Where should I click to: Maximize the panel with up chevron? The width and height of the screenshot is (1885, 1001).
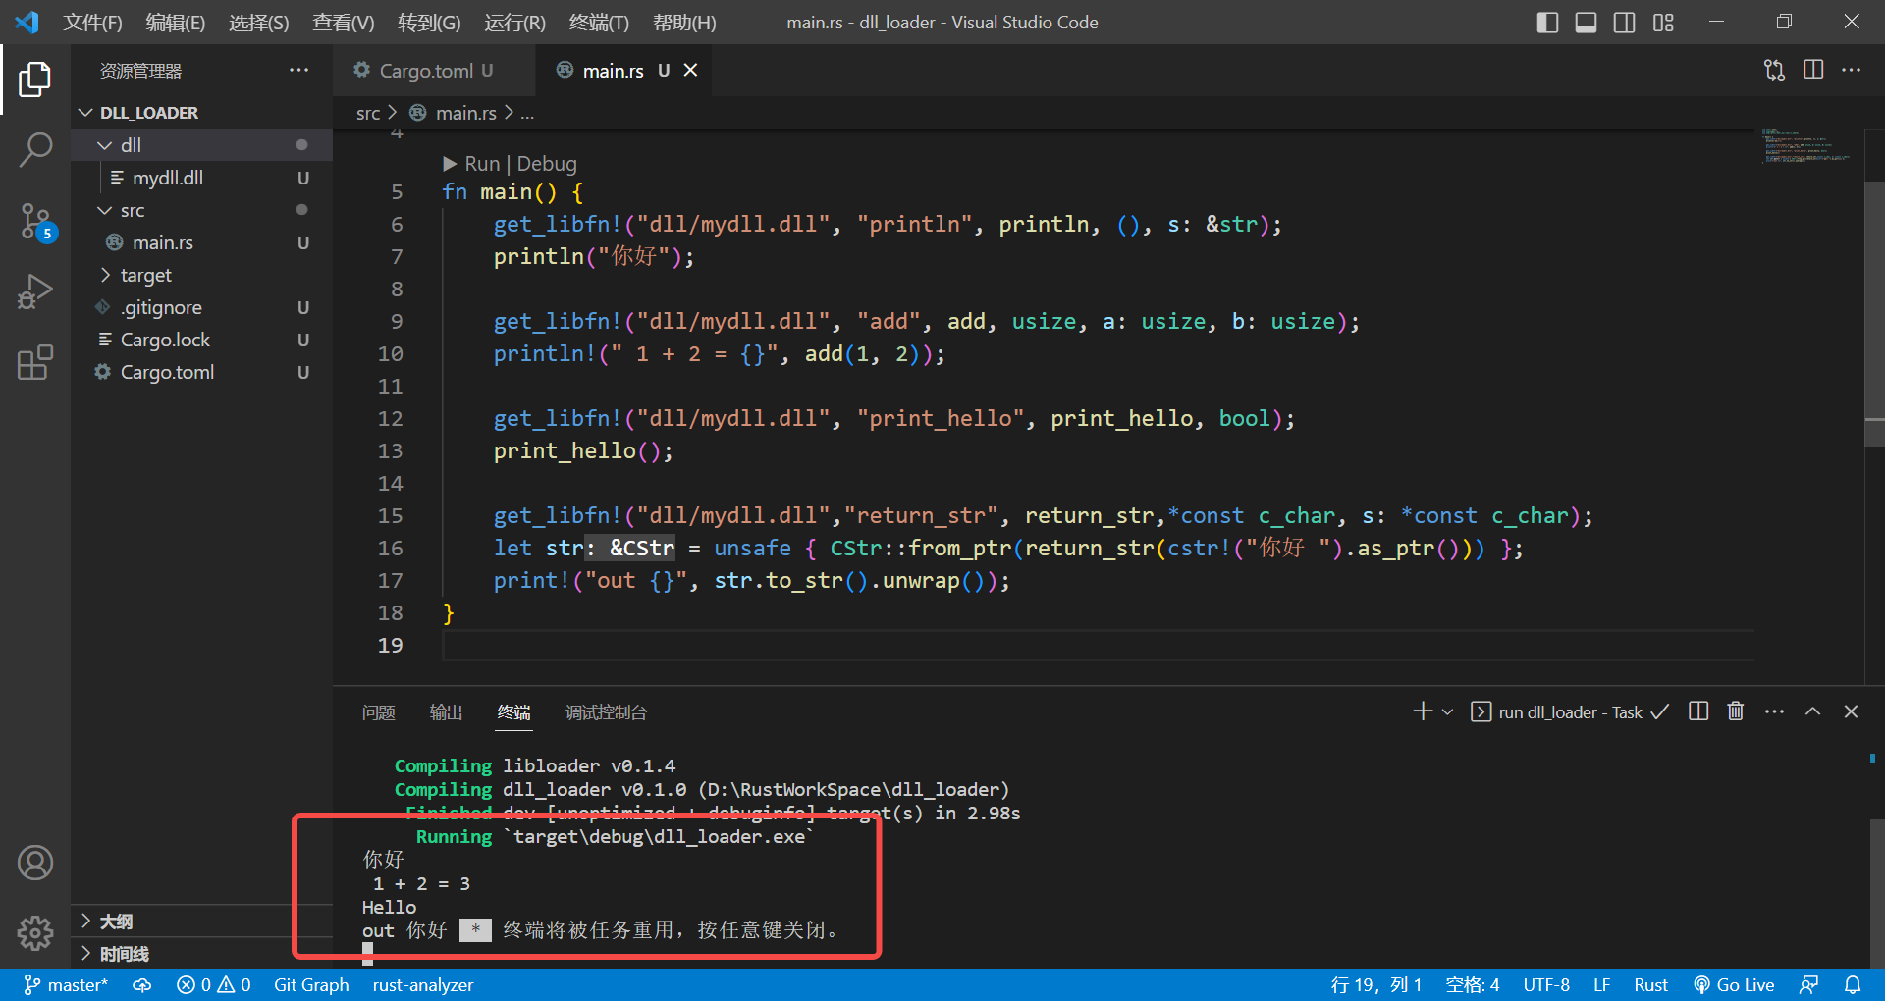tap(1812, 711)
